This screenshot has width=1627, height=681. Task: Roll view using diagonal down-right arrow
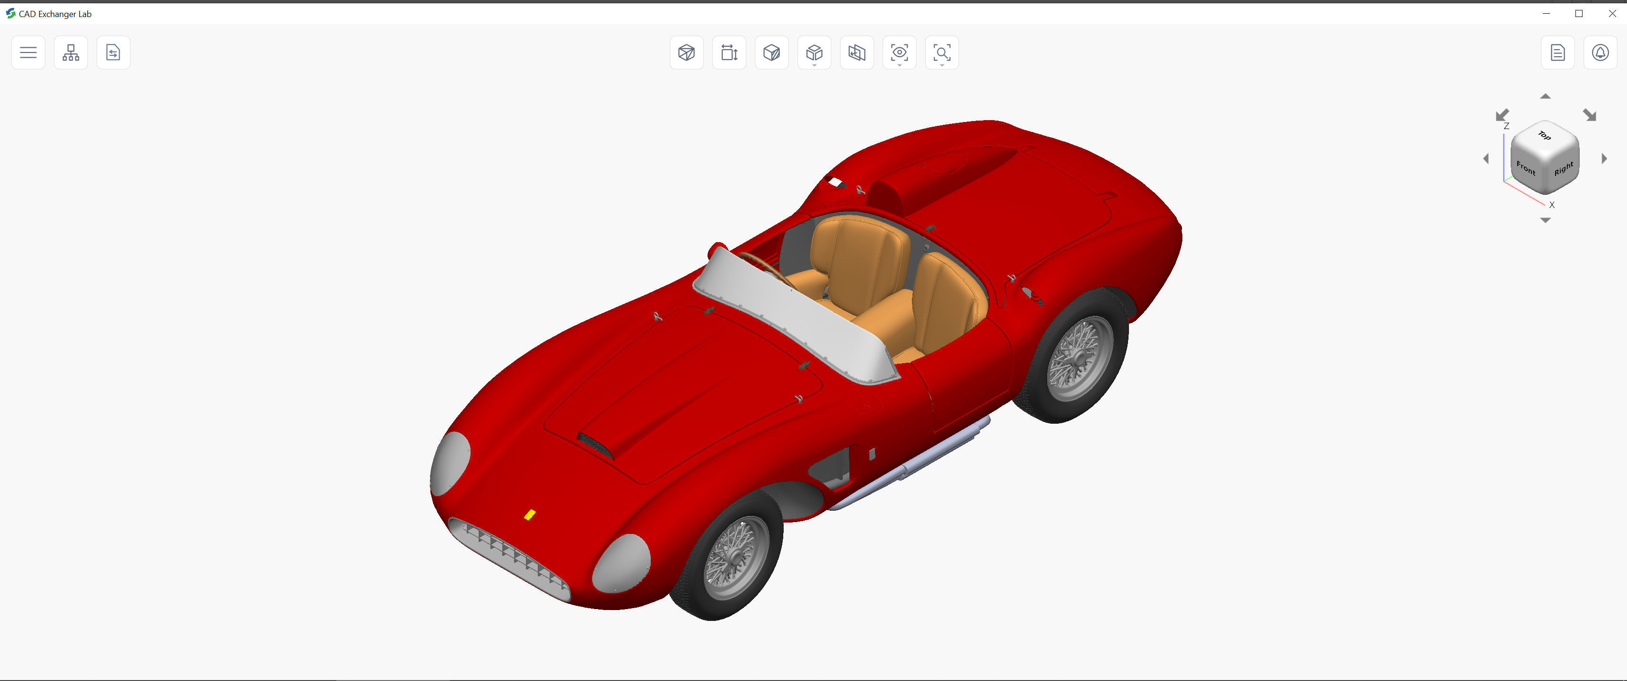[x=1589, y=115]
